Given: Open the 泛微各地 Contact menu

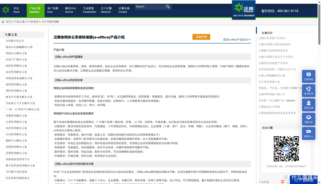Looking at the screenshot, I should (x=124, y=10).
